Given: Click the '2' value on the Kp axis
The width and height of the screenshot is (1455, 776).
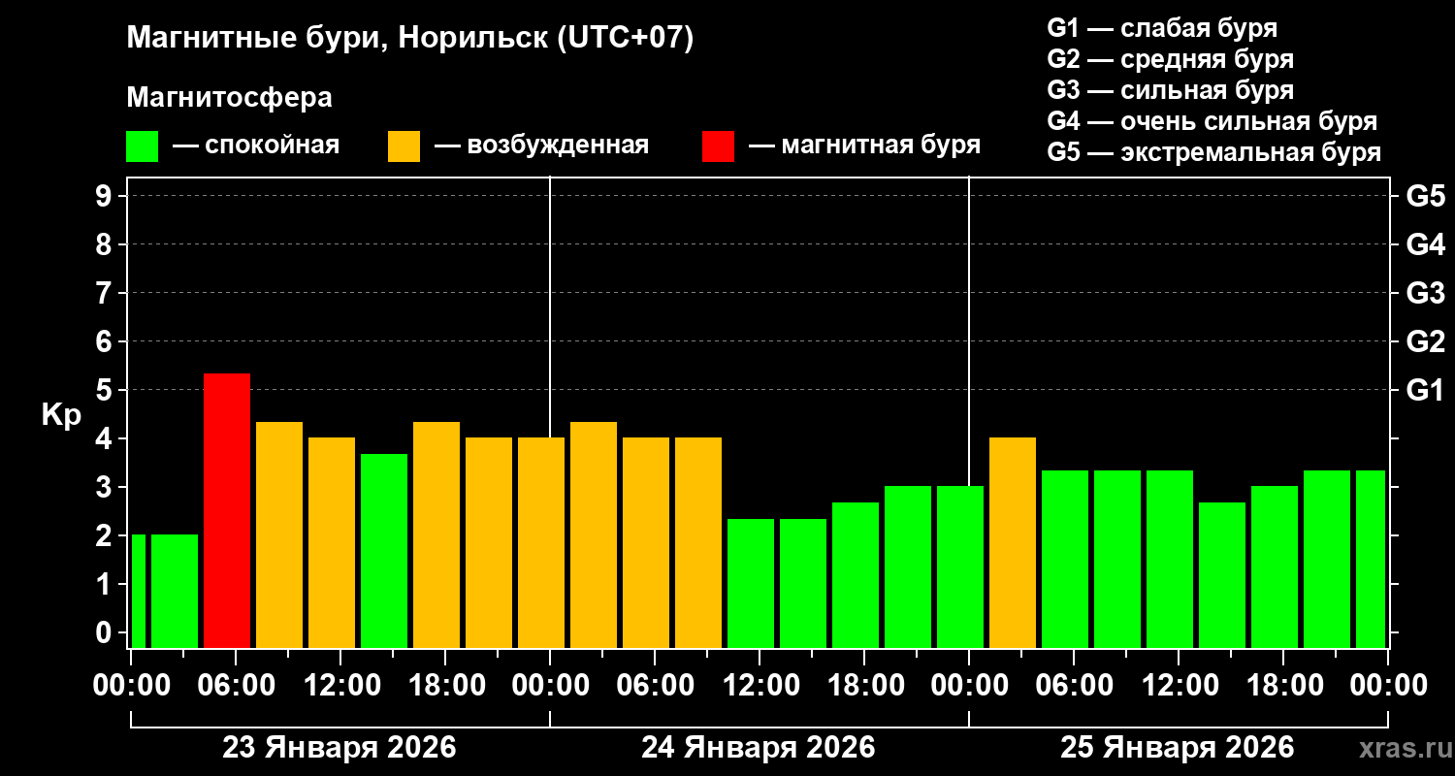Looking at the screenshot, I should tap(106, 536).
